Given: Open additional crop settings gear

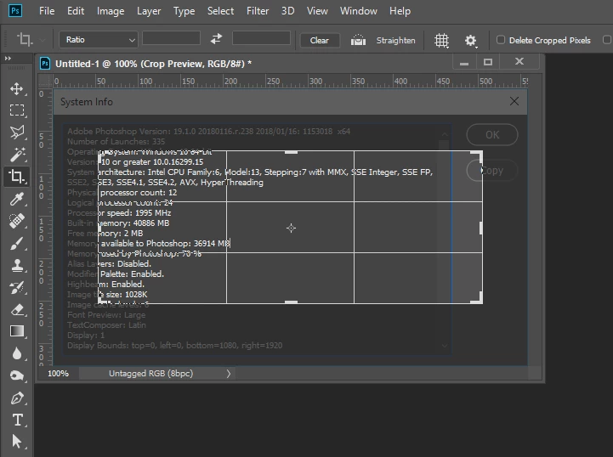Looking at the screenshot, I should pos(471,40).
